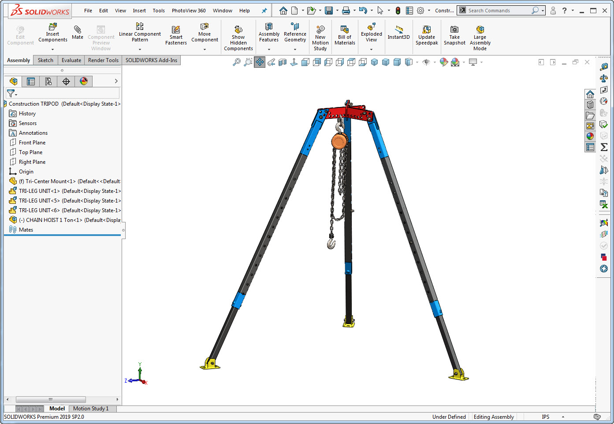The width and height of the screenshot is (614, 424).
Task: Toggle Custom Properties tab in task pane
Action: click(590, 147)
